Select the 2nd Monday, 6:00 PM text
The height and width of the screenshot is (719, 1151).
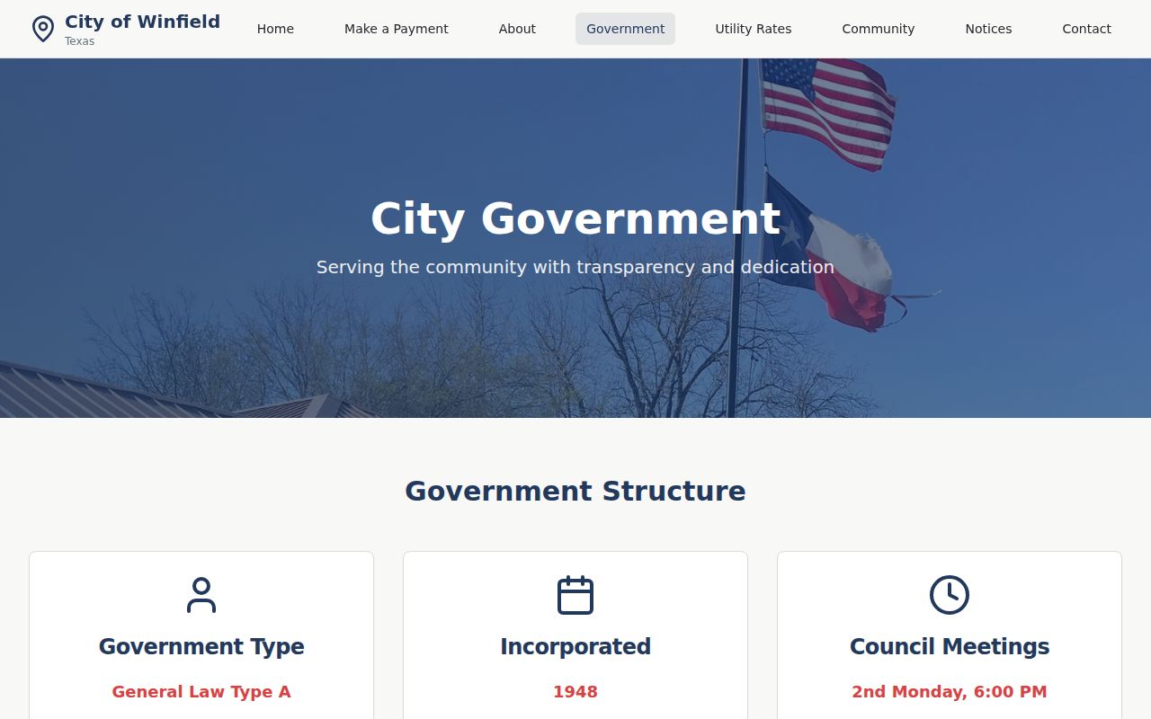click(950, 692)
